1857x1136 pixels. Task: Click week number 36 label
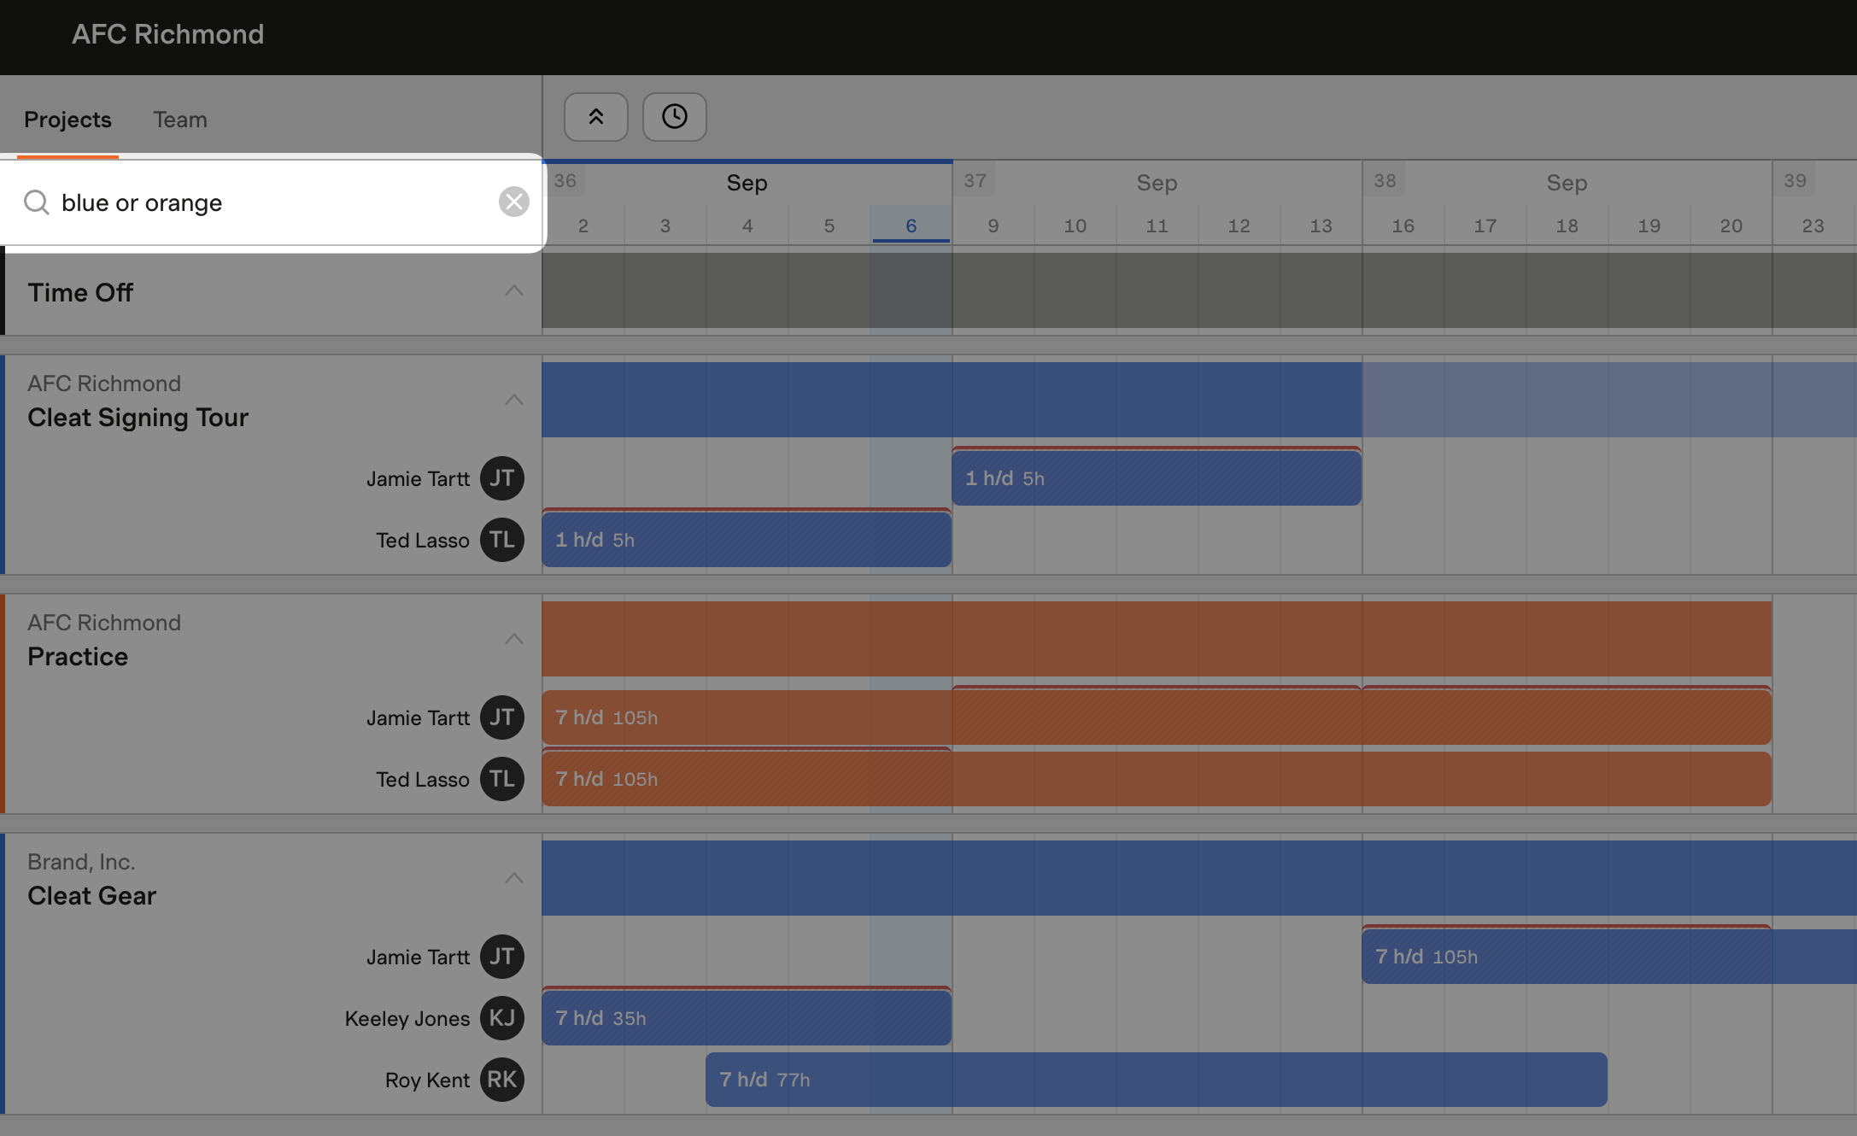565,181
